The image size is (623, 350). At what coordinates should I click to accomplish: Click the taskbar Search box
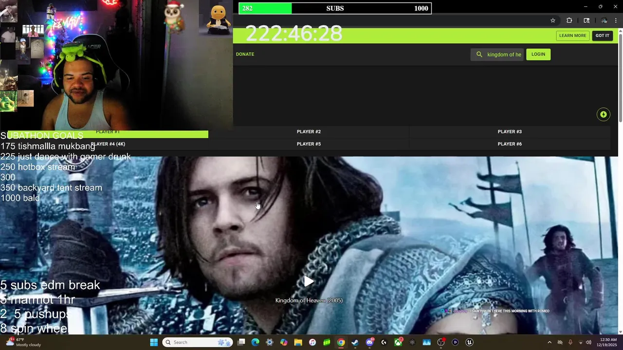point(198,342)
